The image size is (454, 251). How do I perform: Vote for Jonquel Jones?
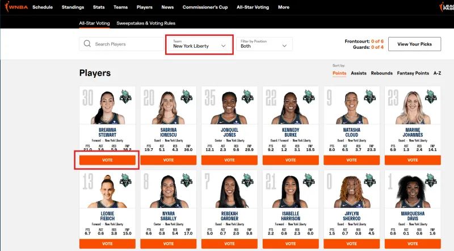[x=230, y=160]
